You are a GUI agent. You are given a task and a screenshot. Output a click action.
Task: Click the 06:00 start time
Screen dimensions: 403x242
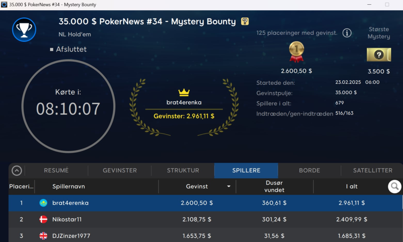372,82
